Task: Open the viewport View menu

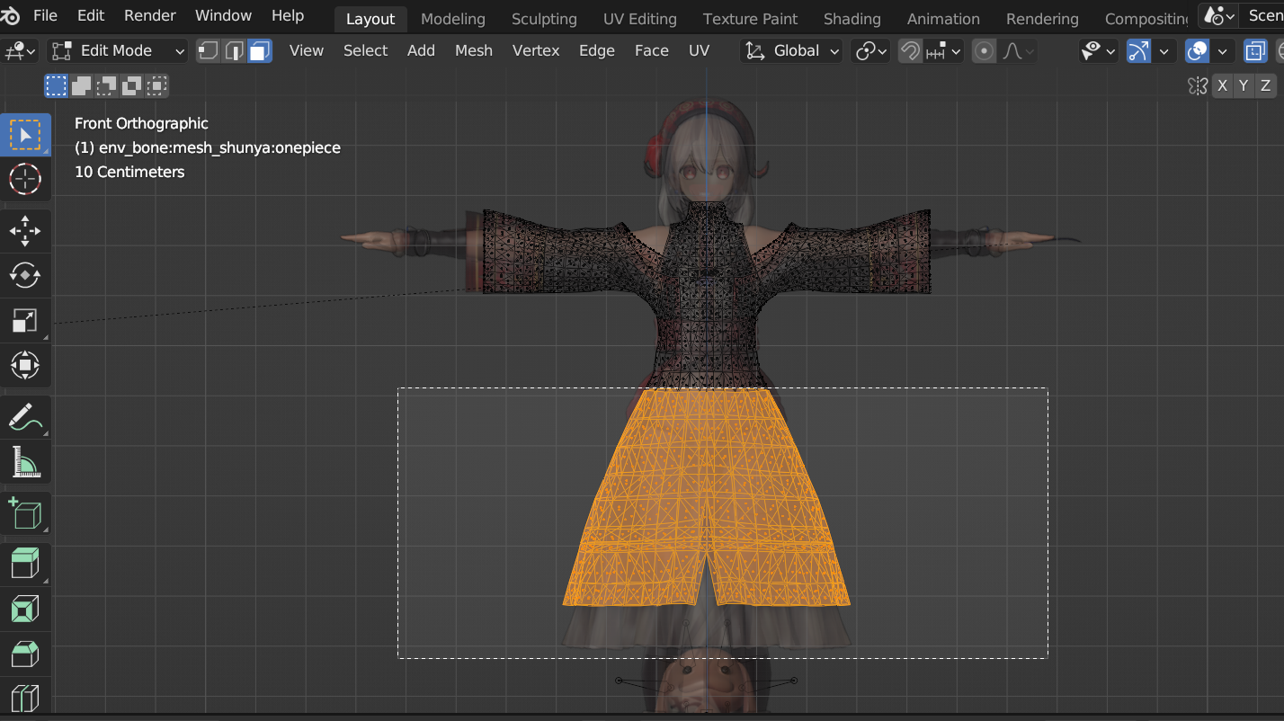Action: (x=307, y=51)
